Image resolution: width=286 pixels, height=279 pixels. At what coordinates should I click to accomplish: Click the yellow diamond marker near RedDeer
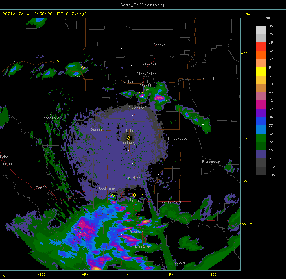click(x=141, y=93)
